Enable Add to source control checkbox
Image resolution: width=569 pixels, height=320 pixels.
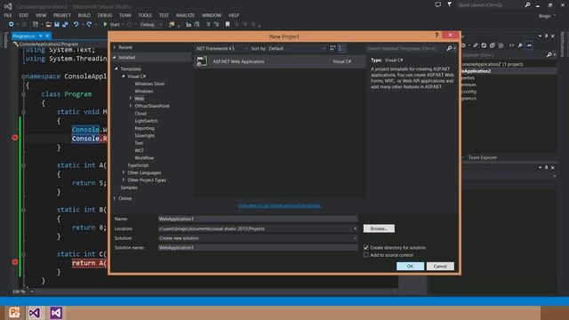coord(366,255)
